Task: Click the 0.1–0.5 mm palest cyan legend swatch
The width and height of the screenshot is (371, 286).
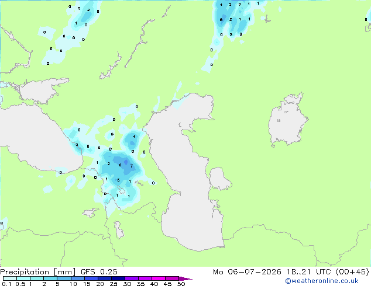Action: (10, 278)
